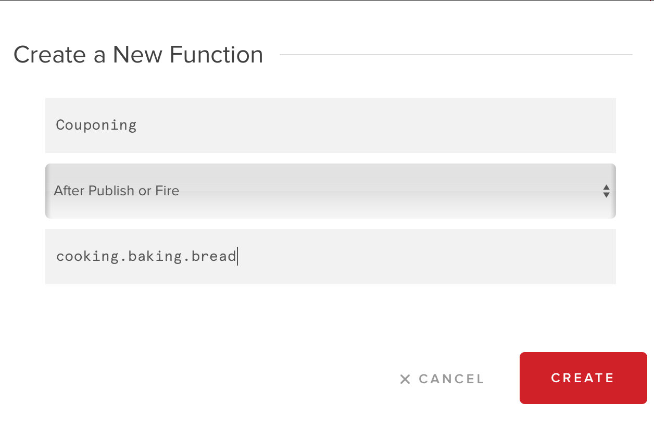Select the event type combo box
Image resolution: width=654 pixels, height=427 pixels.
(x=331, y=191)
